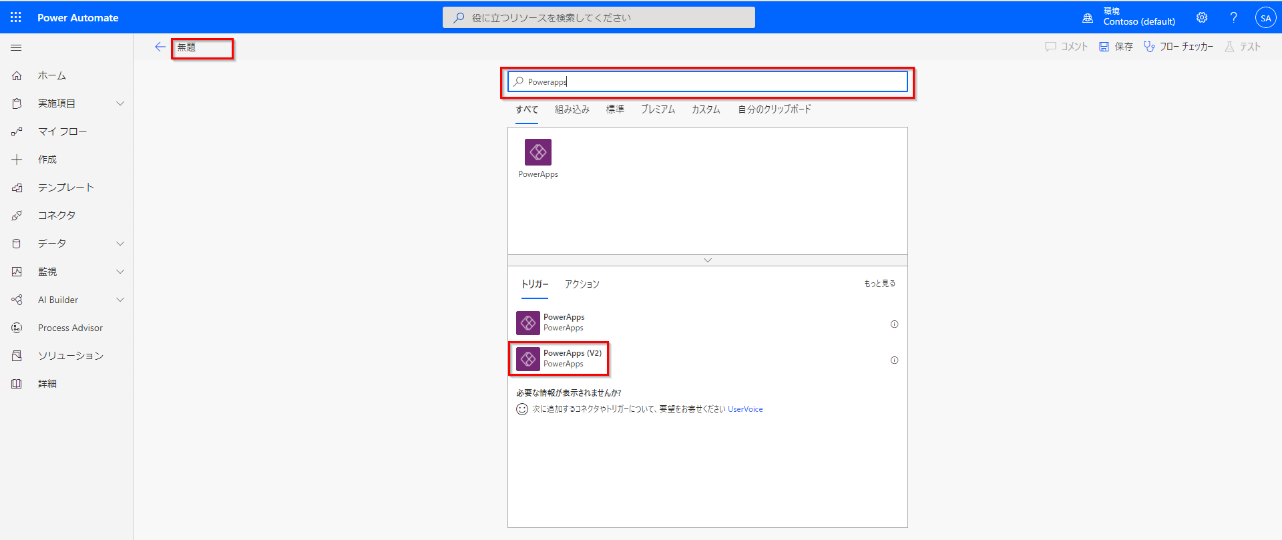Viewport: 1282px width, 540px height.
Task: Click the save disk icon
Action: point(1104,47)
